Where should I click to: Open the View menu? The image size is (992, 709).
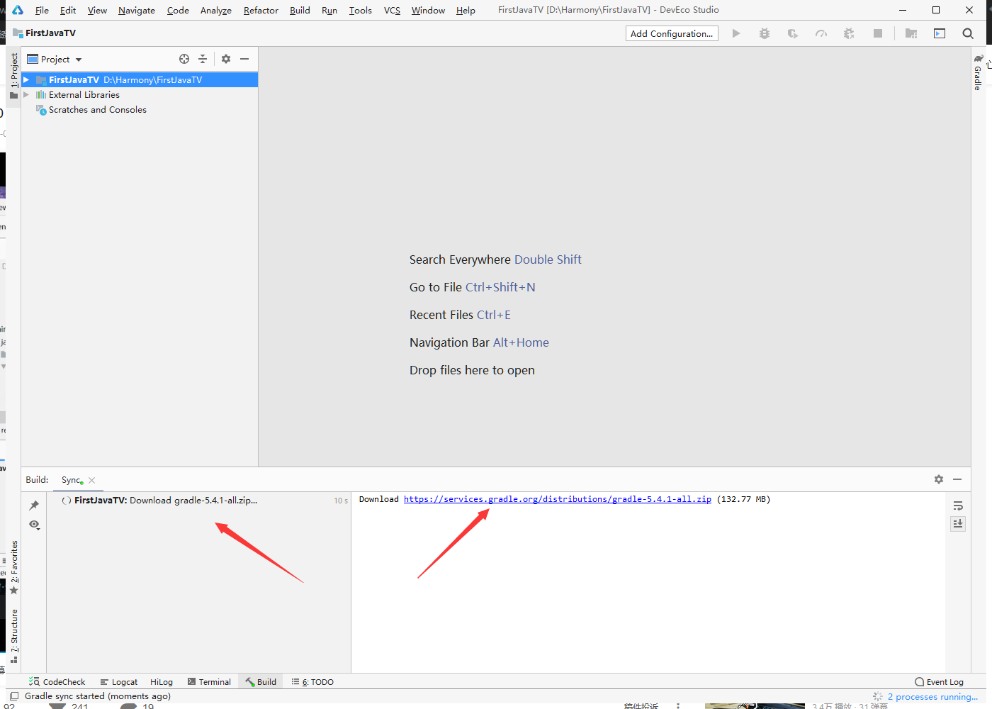click(97, 10)
